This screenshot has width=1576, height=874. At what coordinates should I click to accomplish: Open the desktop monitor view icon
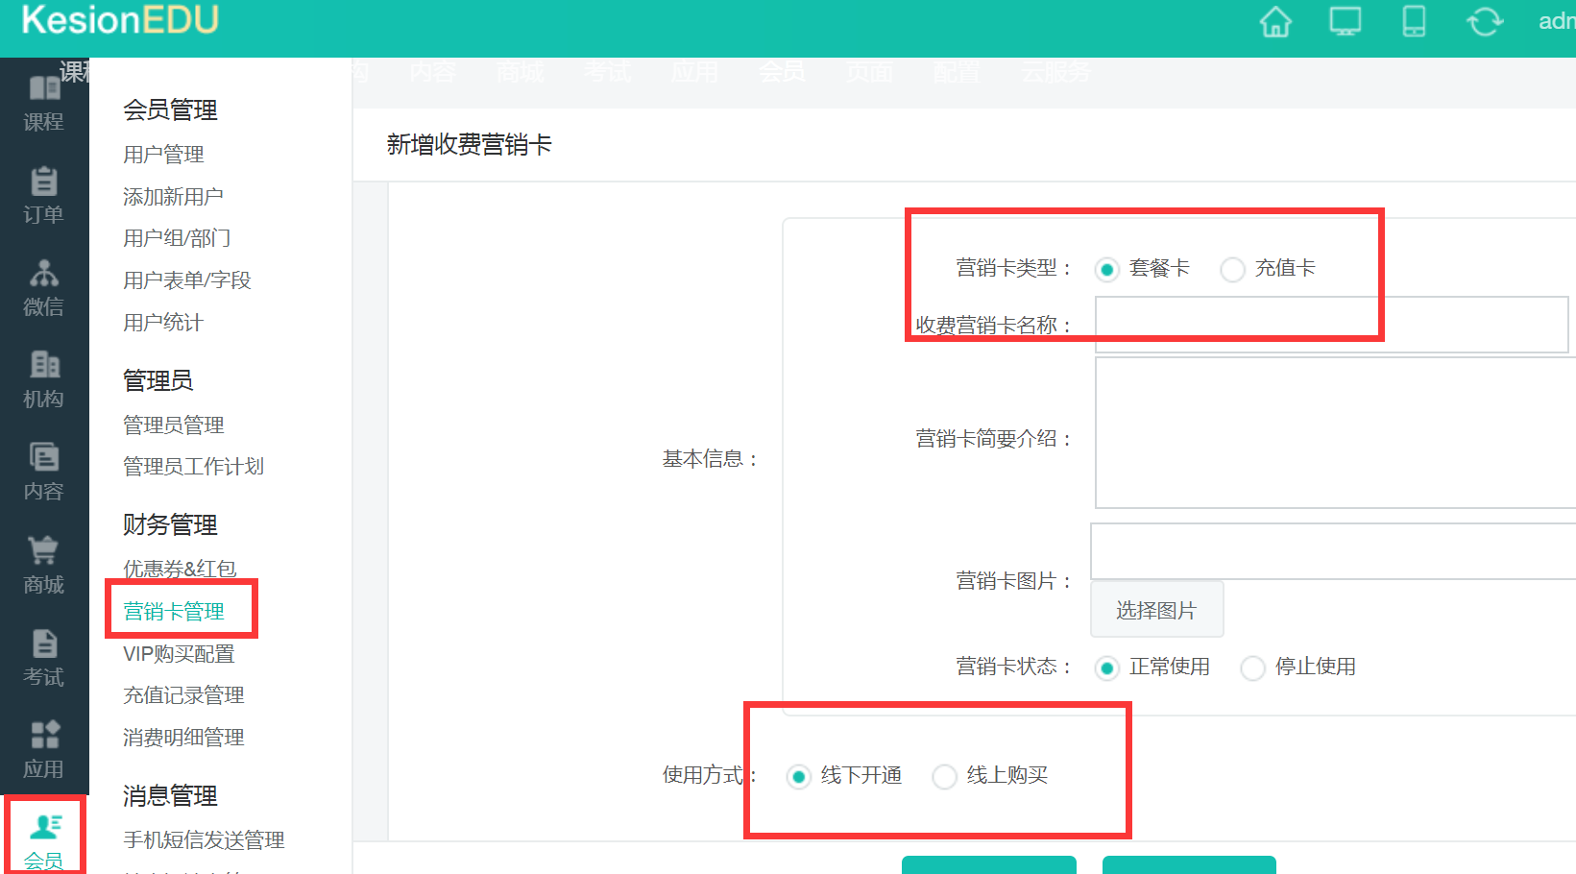point(1345,21)
